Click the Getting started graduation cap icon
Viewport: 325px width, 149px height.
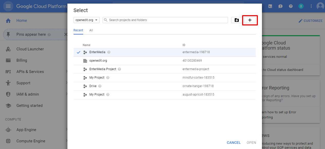(8, 106)
